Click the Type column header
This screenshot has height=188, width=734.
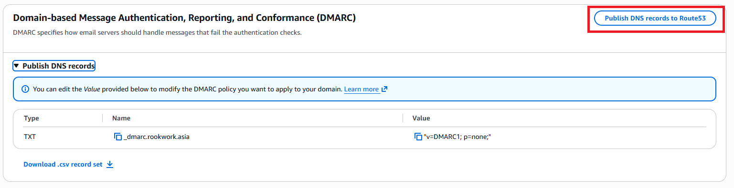tap(32, 118)
